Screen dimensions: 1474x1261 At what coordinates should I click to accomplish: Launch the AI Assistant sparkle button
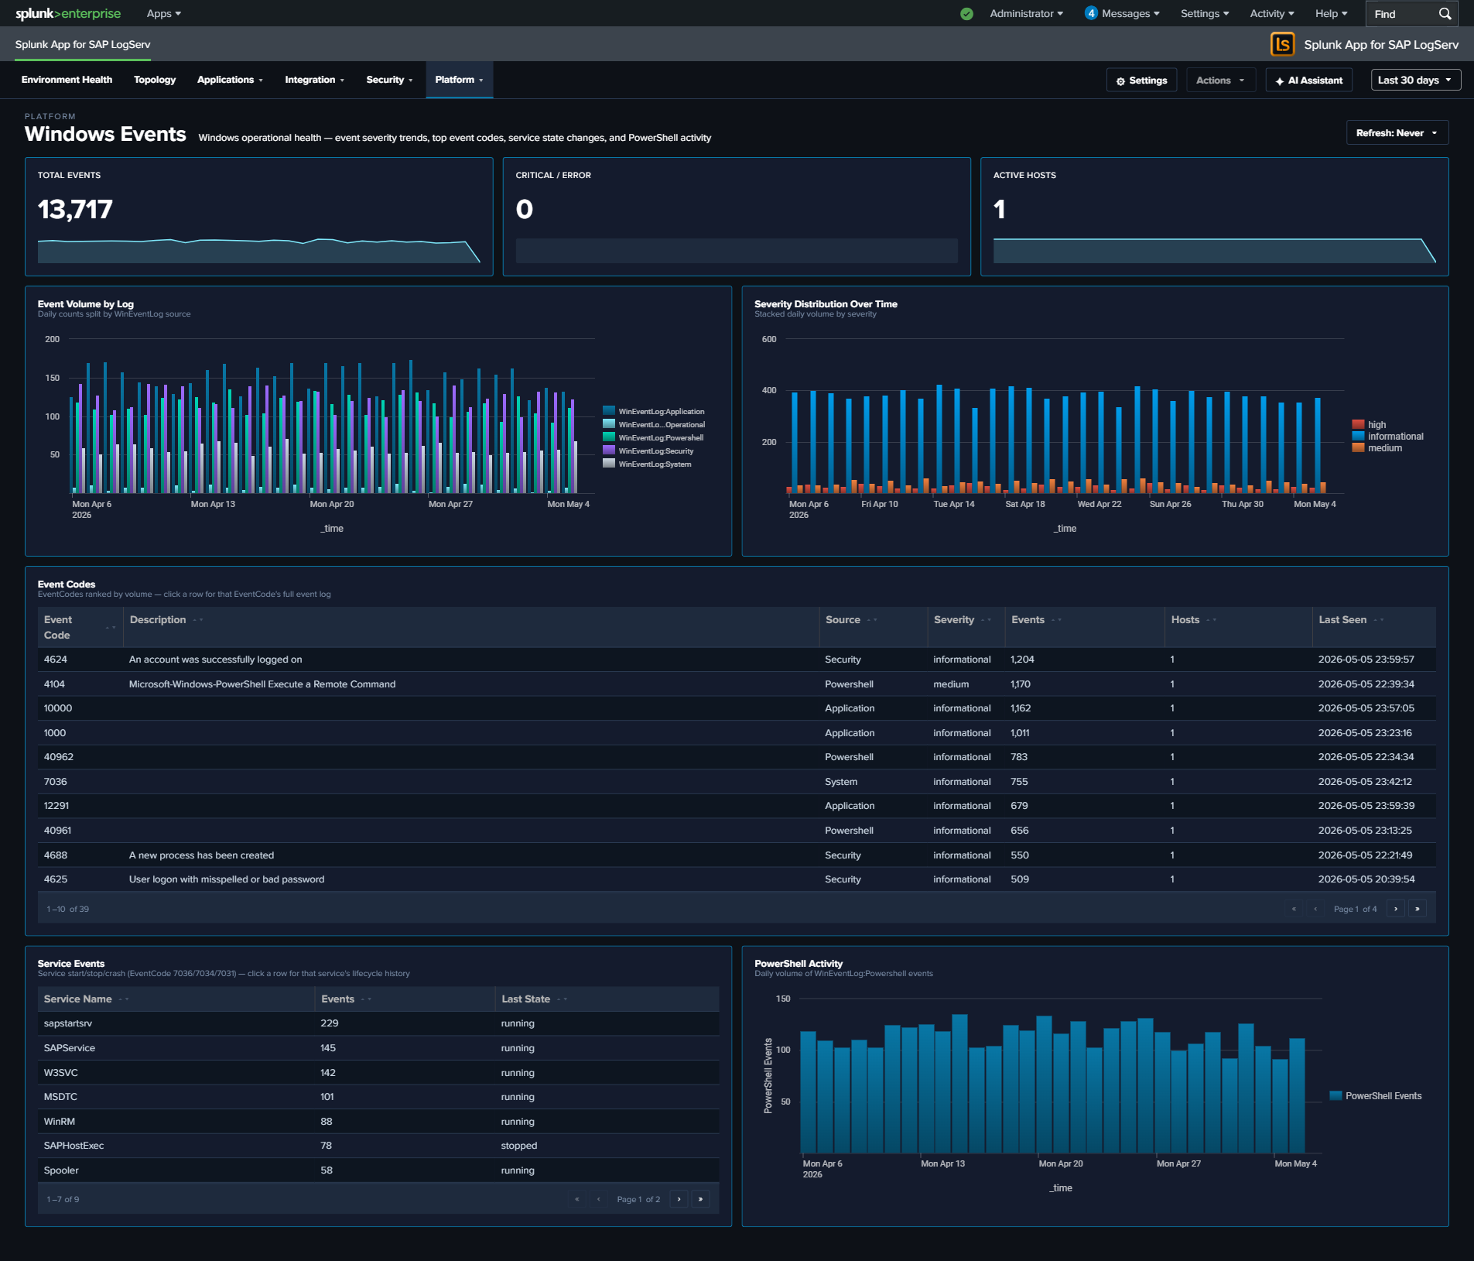[1308, 81]
